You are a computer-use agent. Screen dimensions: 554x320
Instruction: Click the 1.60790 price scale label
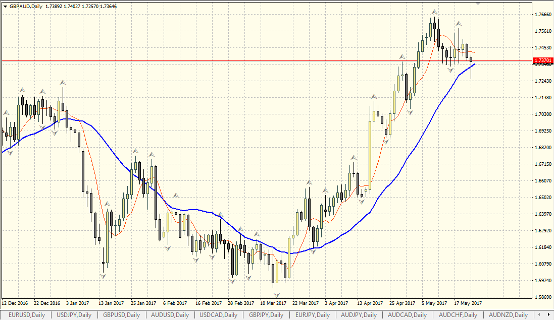tap(543, 264)
